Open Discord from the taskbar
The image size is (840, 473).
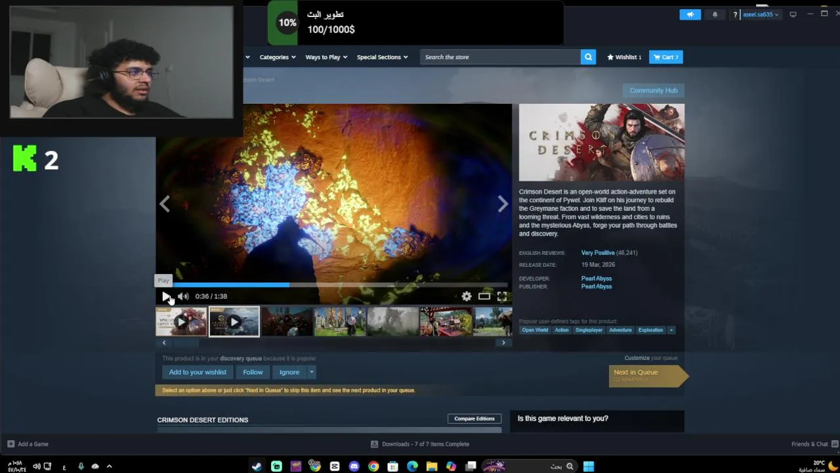point(354,466)
